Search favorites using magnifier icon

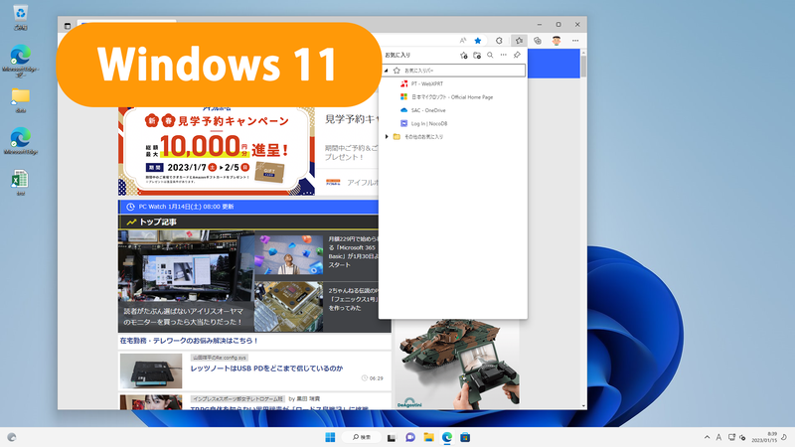(x=490, y=56)
